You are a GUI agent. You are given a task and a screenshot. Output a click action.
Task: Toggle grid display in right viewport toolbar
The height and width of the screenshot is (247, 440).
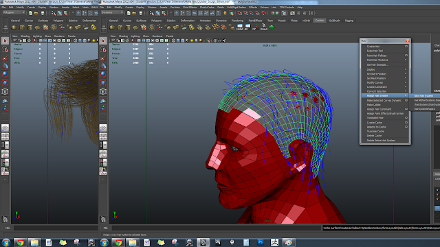(139, 40)
